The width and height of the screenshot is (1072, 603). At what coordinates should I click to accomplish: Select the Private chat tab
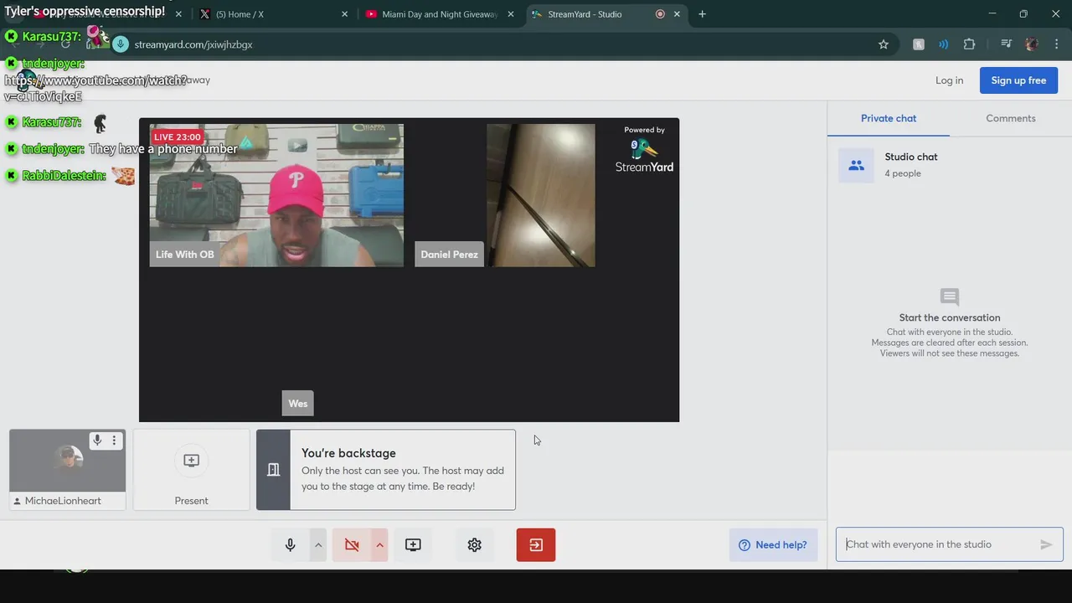(x=889, y=118)
